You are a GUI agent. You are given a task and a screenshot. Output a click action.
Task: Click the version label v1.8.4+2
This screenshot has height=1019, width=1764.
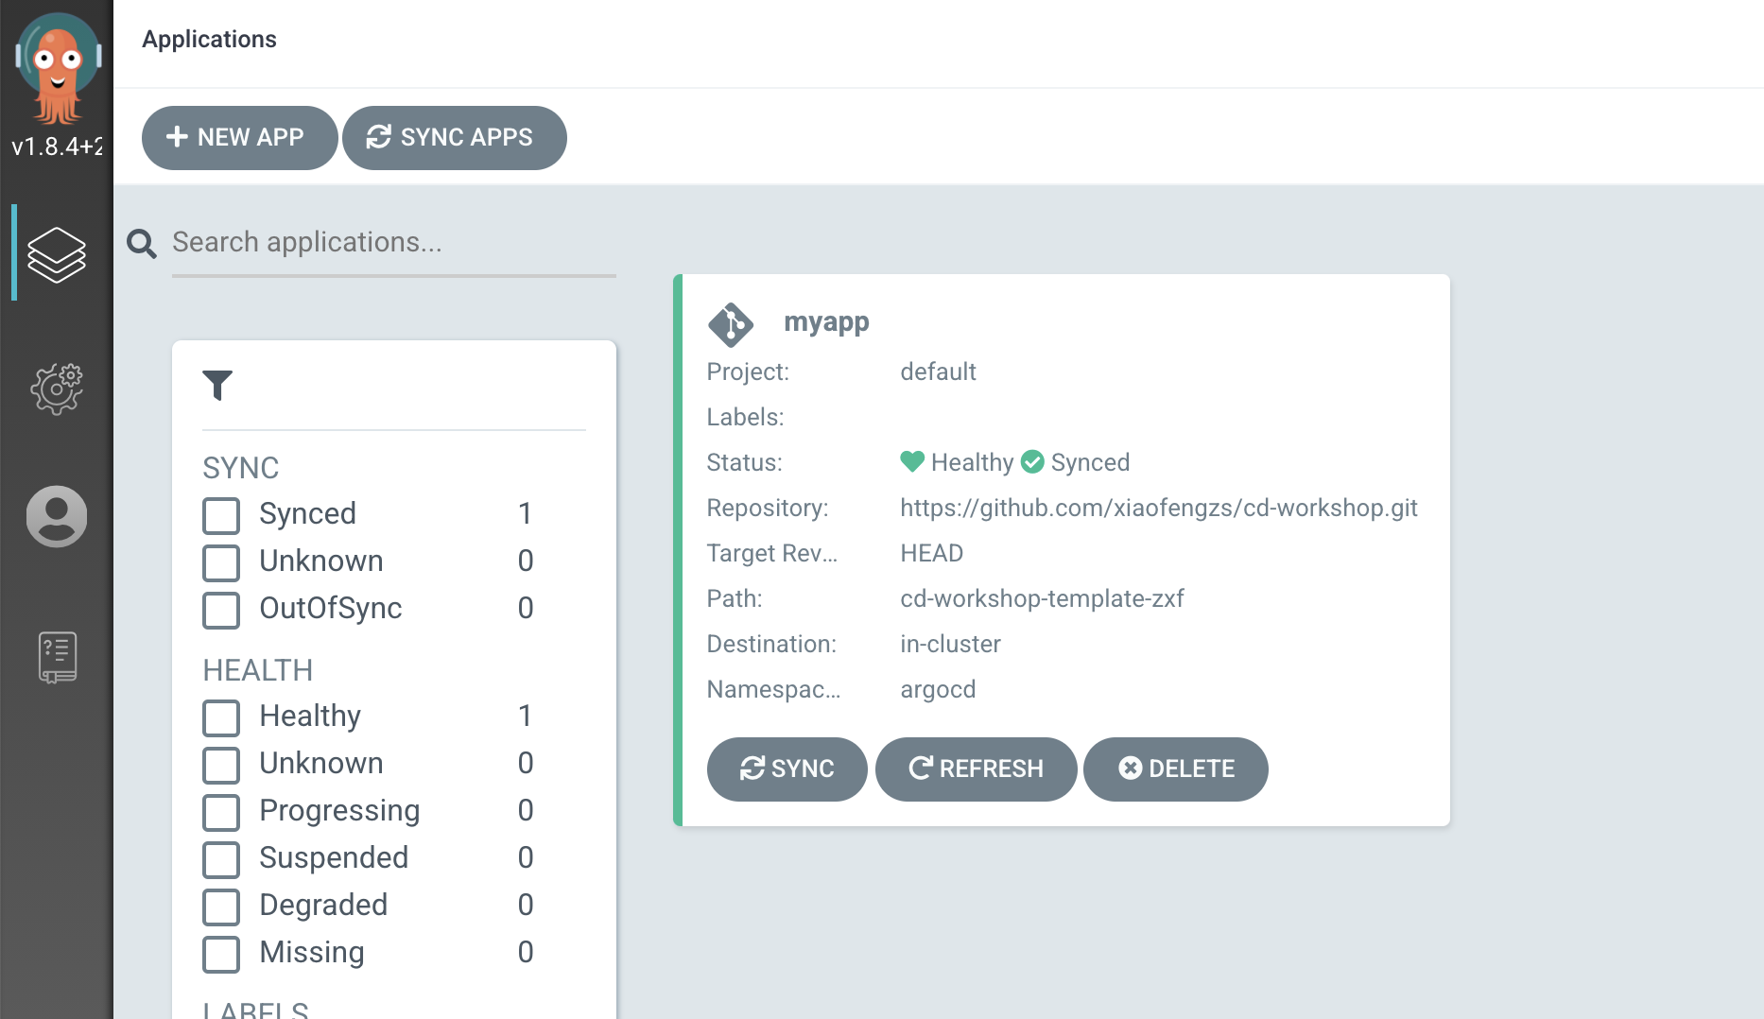[57, 147]
